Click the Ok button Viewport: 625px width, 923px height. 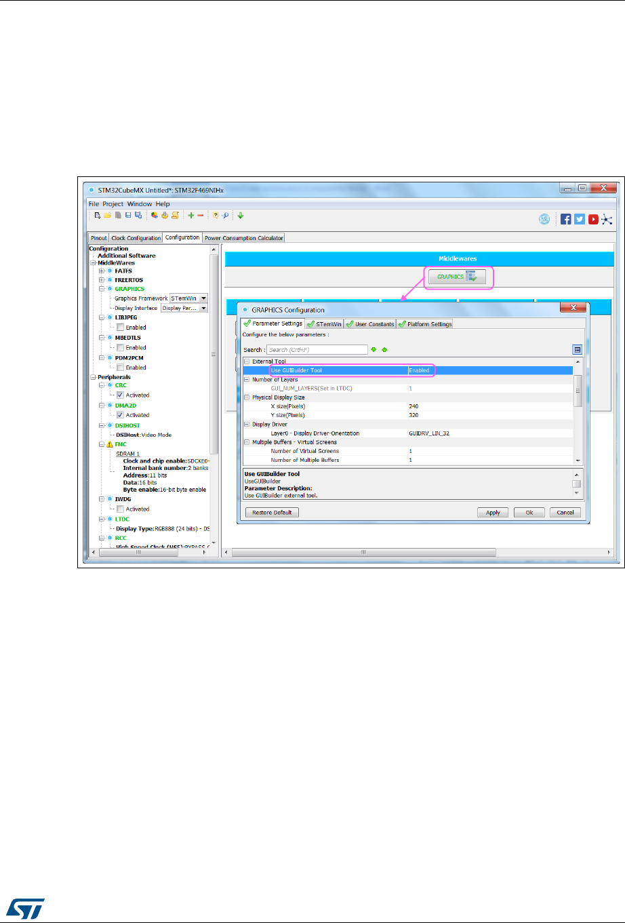(529, 513)
